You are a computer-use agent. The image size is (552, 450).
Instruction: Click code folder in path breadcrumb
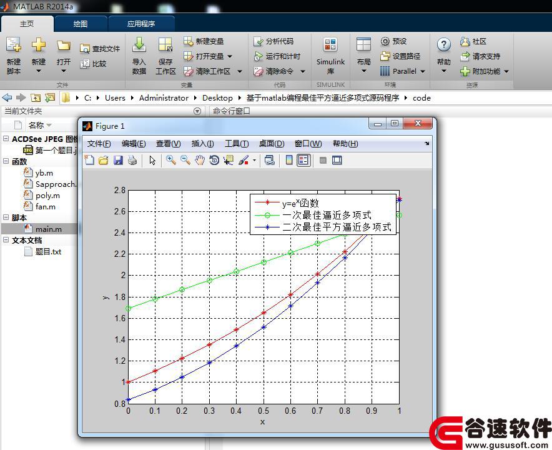pyautogui.click(x=421, y=98)
